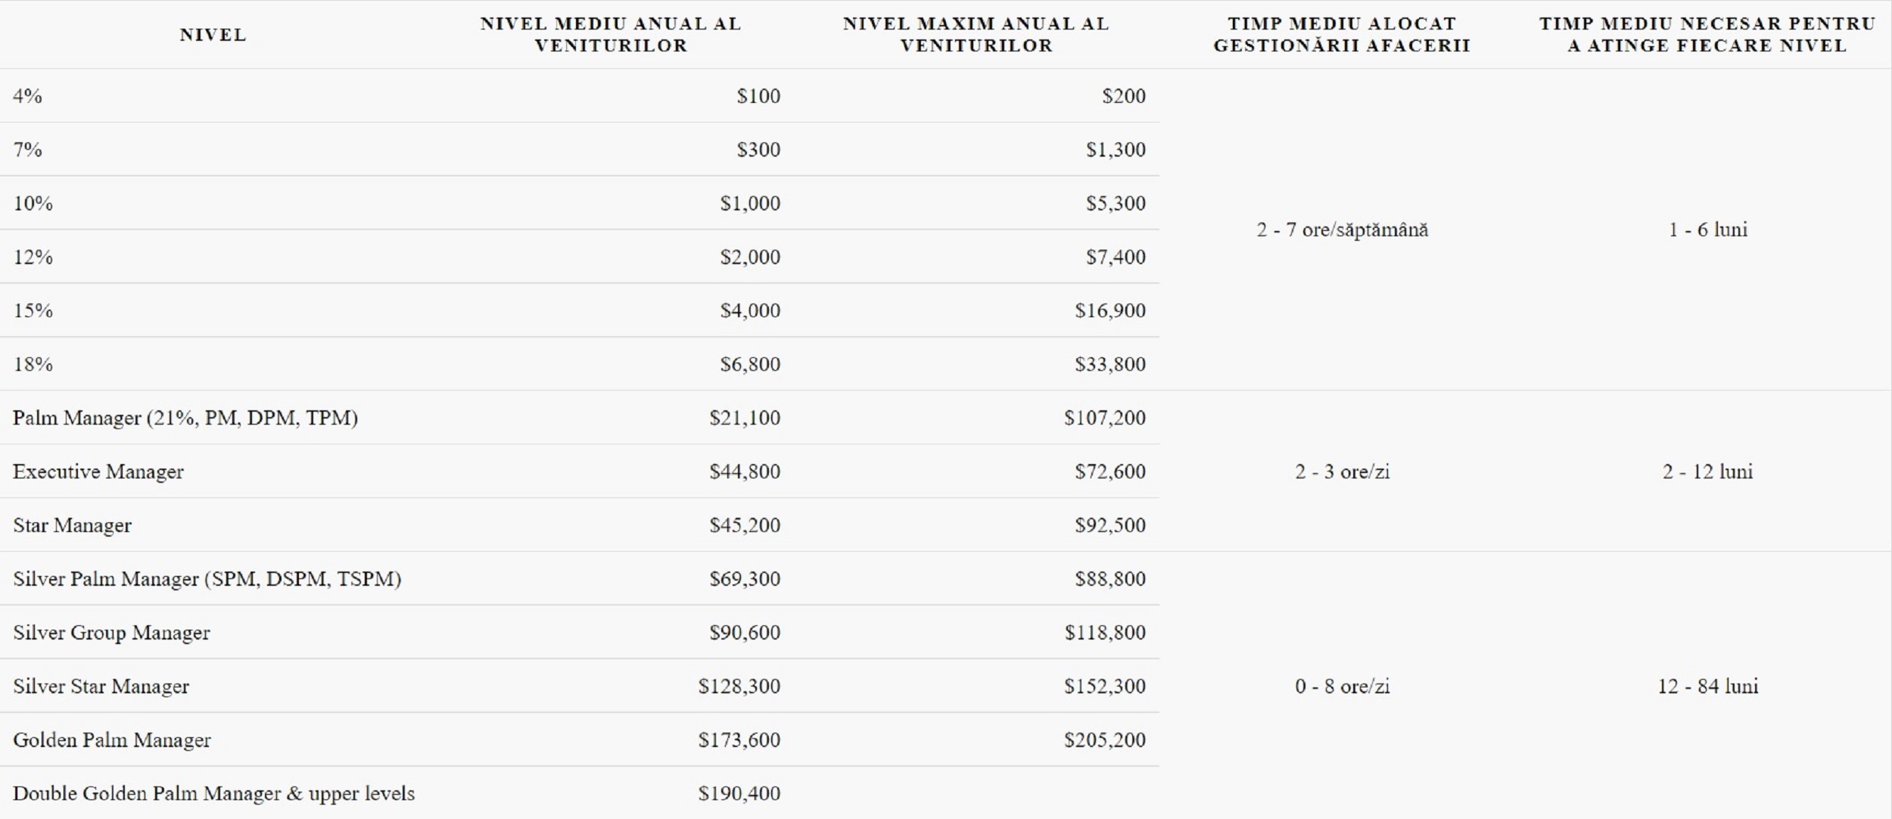Click the 12 - 84 luni cell

1708,687
